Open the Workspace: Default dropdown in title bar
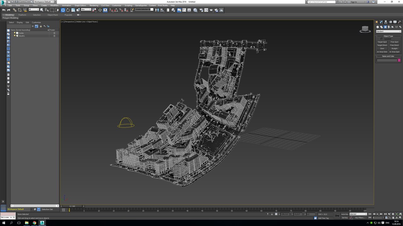403x226 pixels. pyautogui.click(x=44, y=2)
